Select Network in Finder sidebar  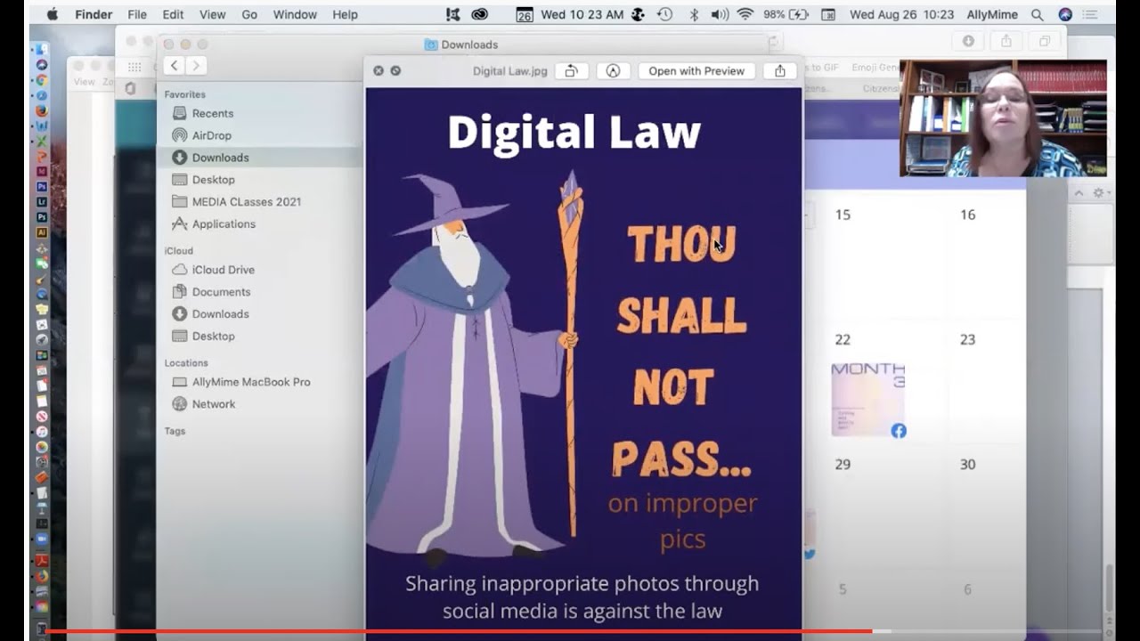pos(214,404)
